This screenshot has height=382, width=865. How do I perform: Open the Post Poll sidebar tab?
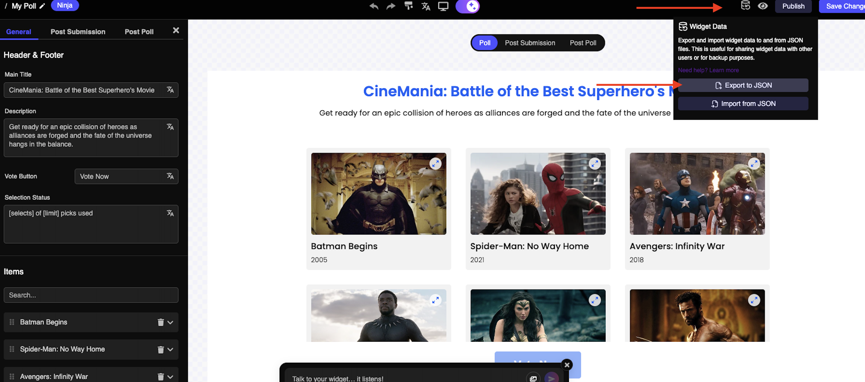click(139, 32)
